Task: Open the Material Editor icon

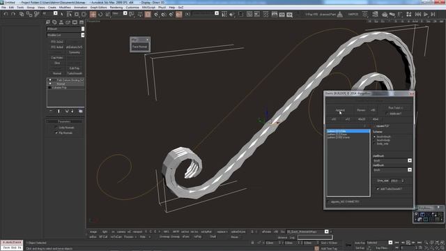Action: pos(266,14)
